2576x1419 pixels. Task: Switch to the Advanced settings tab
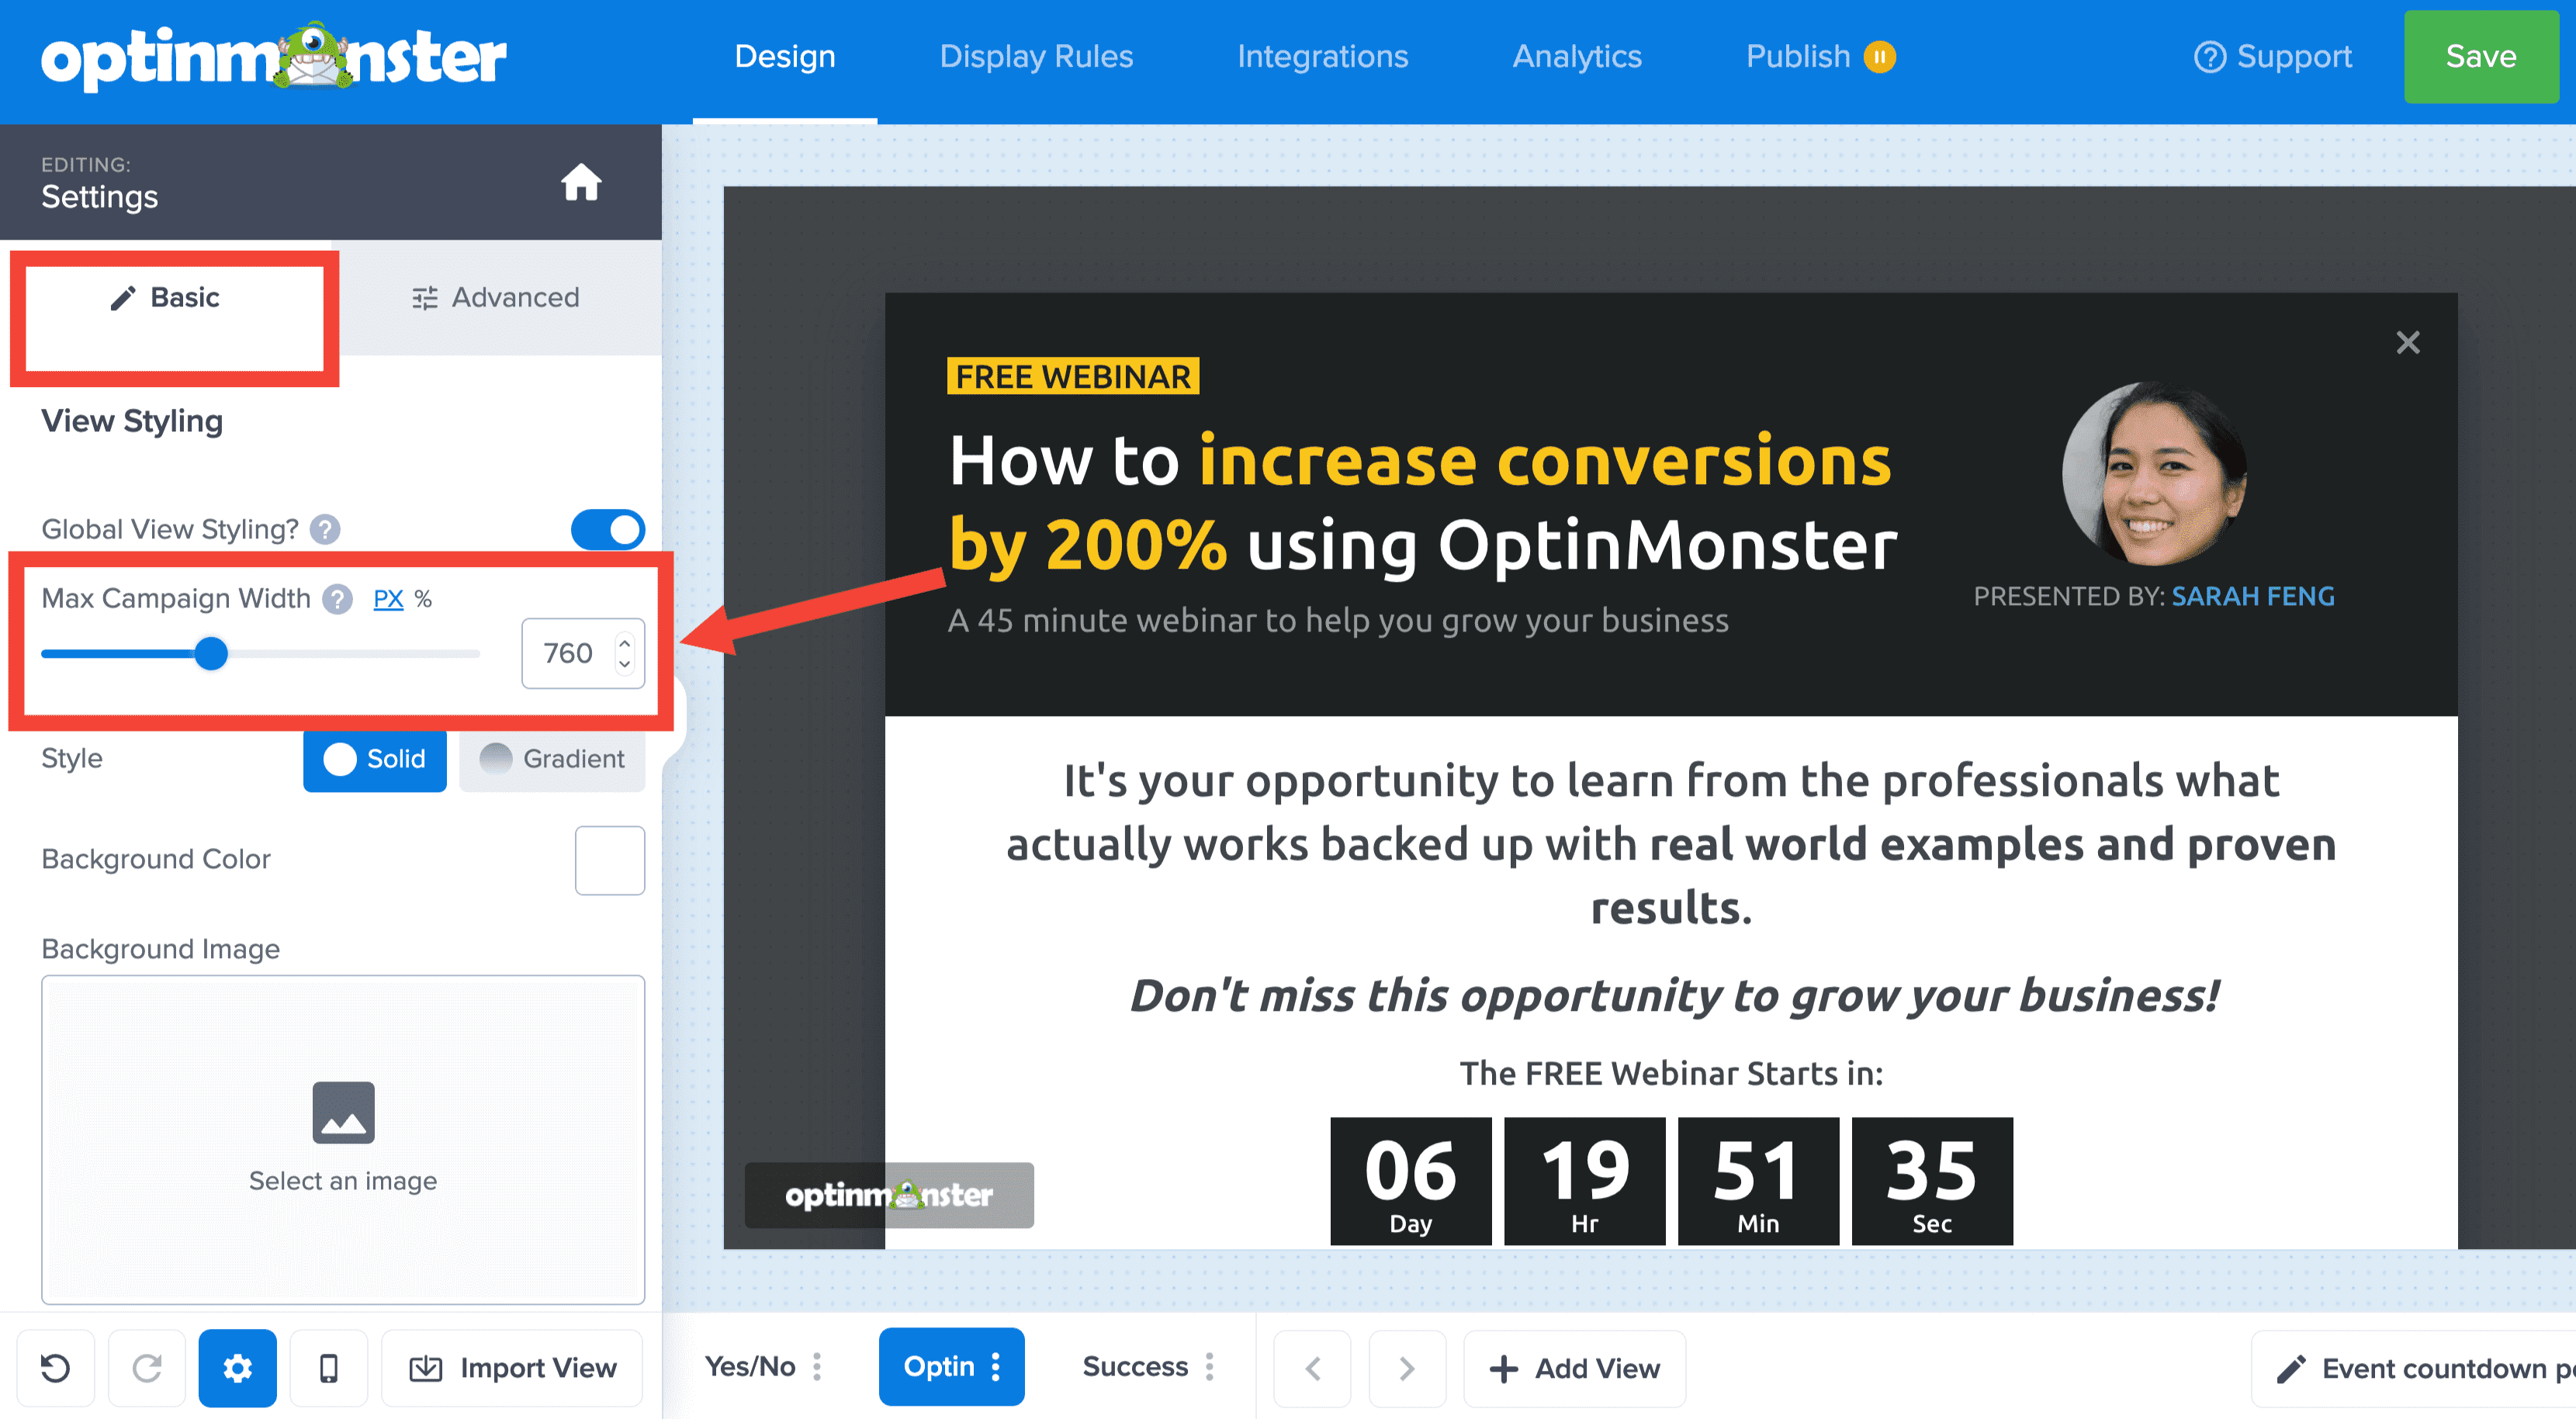pos(495,297)
